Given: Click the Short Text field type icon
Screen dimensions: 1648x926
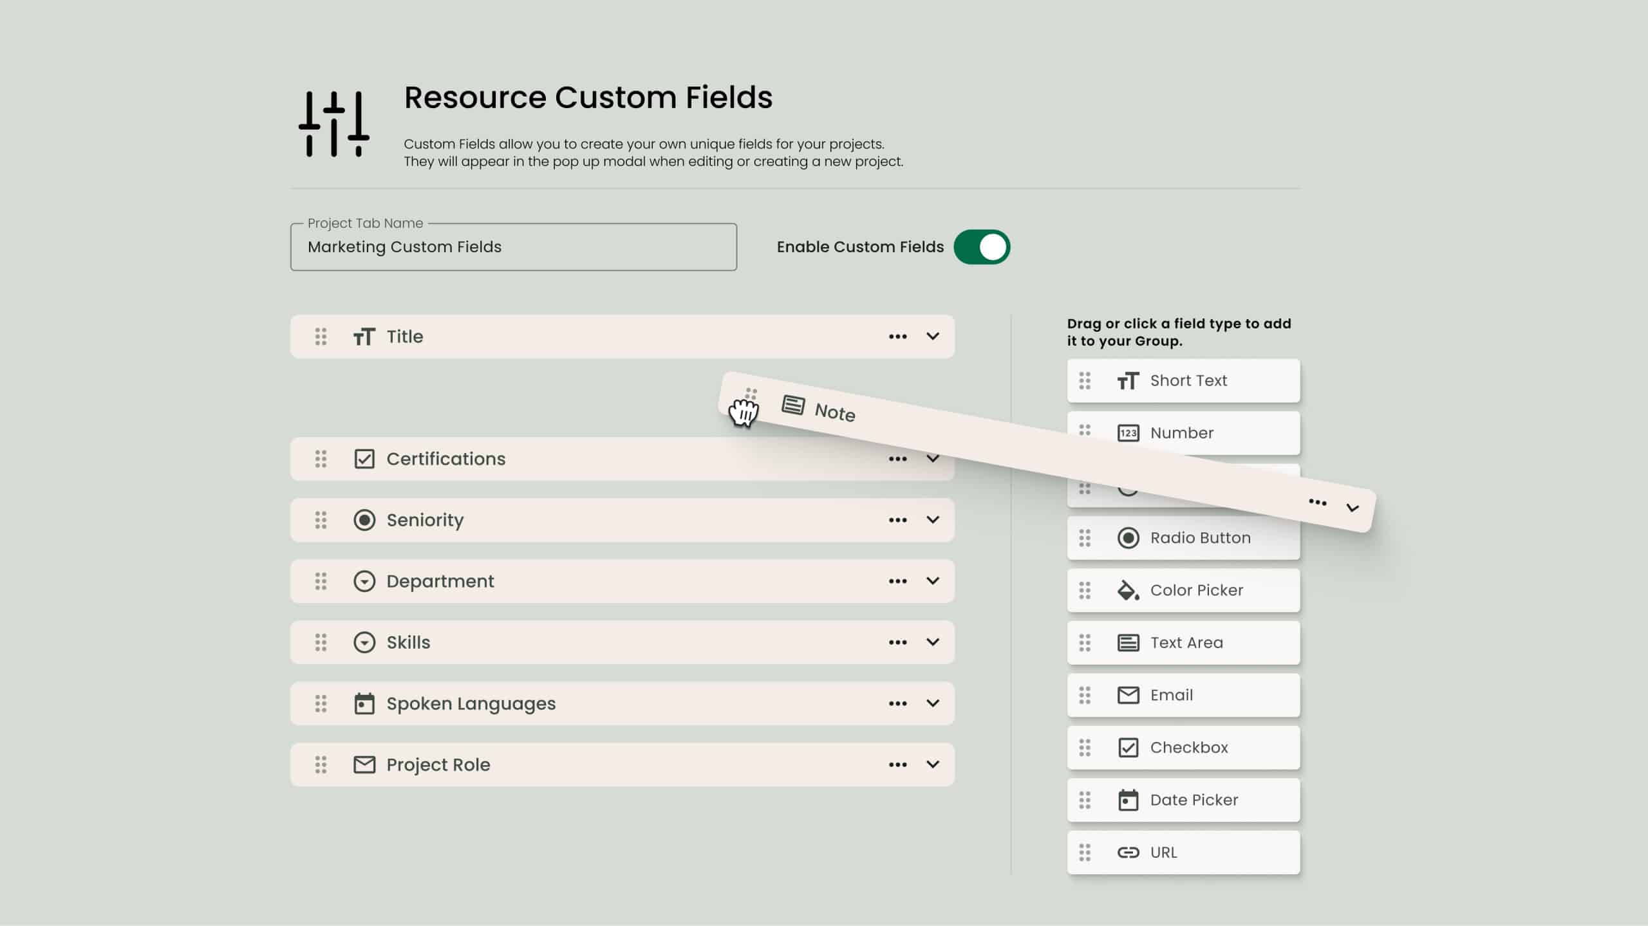Looking at the screenshot, I should click(x=1127, y=379).
